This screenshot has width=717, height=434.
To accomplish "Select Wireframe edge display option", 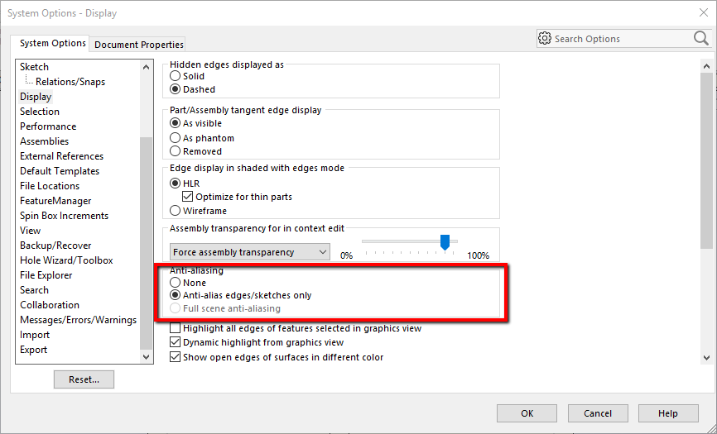I will click(176, 210).
